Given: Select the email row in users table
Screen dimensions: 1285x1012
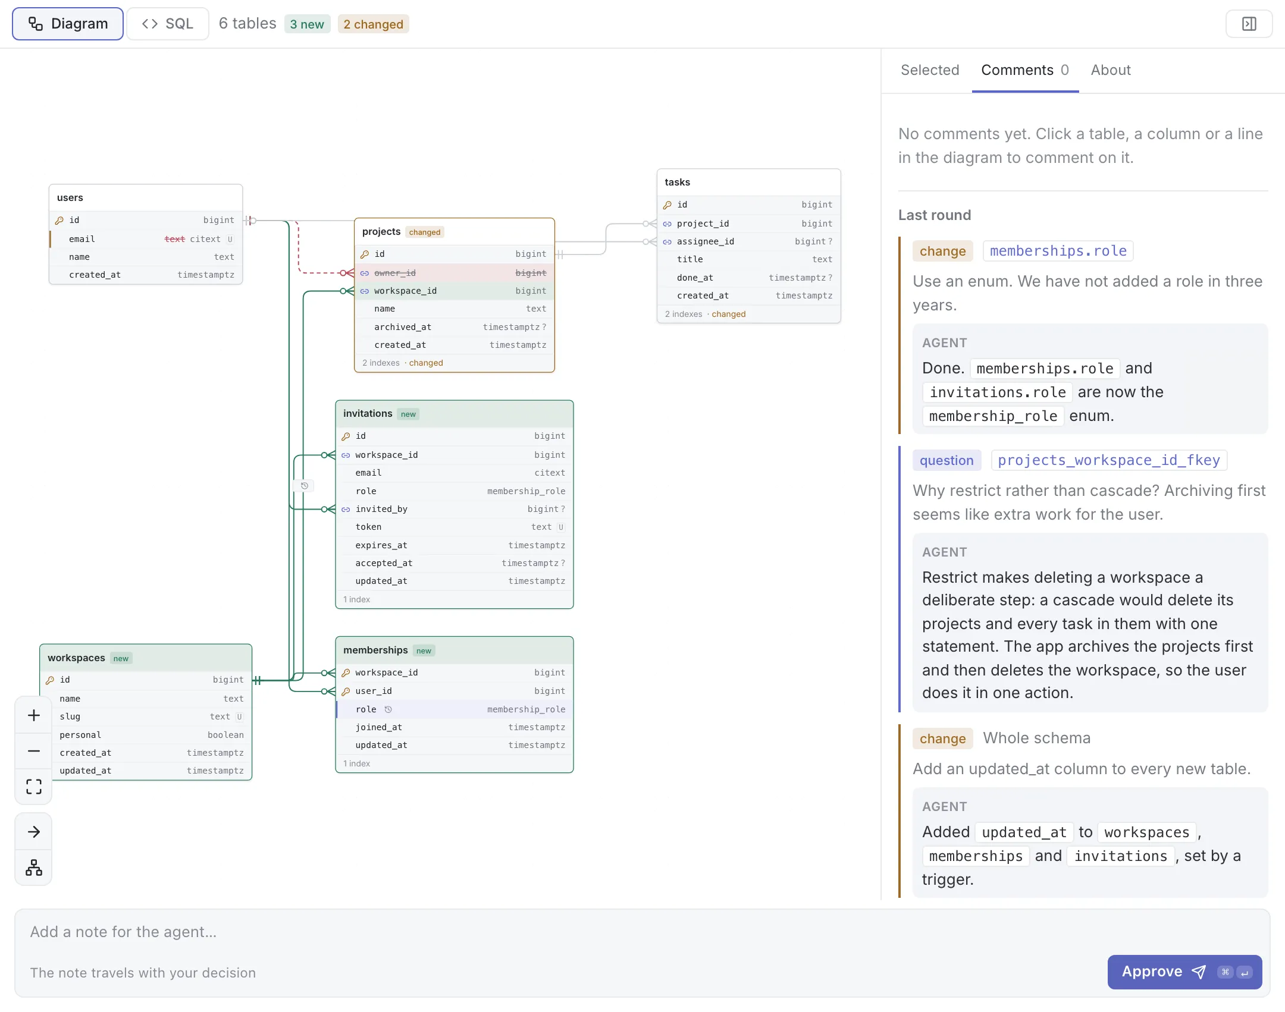Looking at the screenshot, I should 146,239.
